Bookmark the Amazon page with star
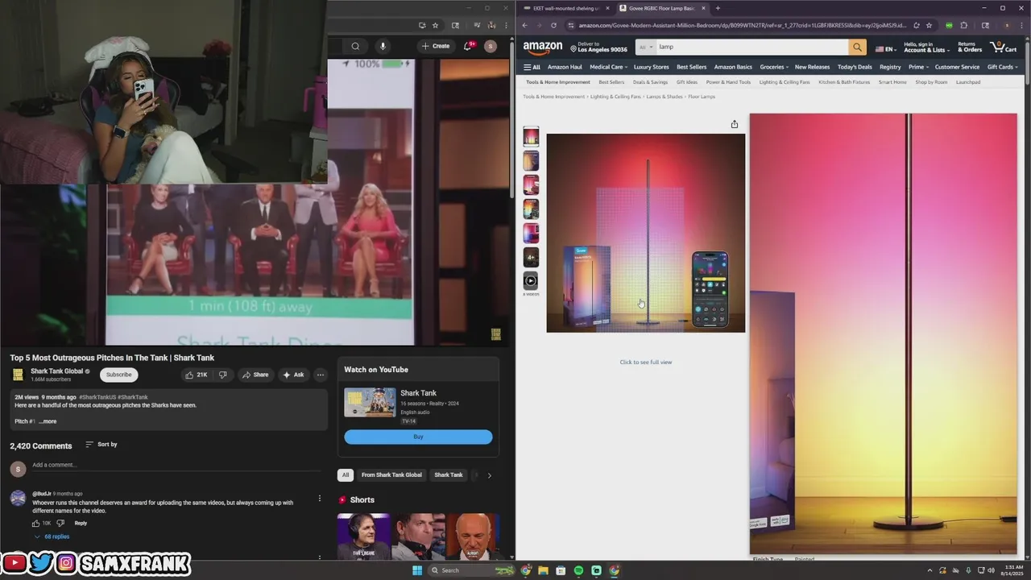Image resolution: width=1031 pixels, height=580 pixels. (929, 25)
